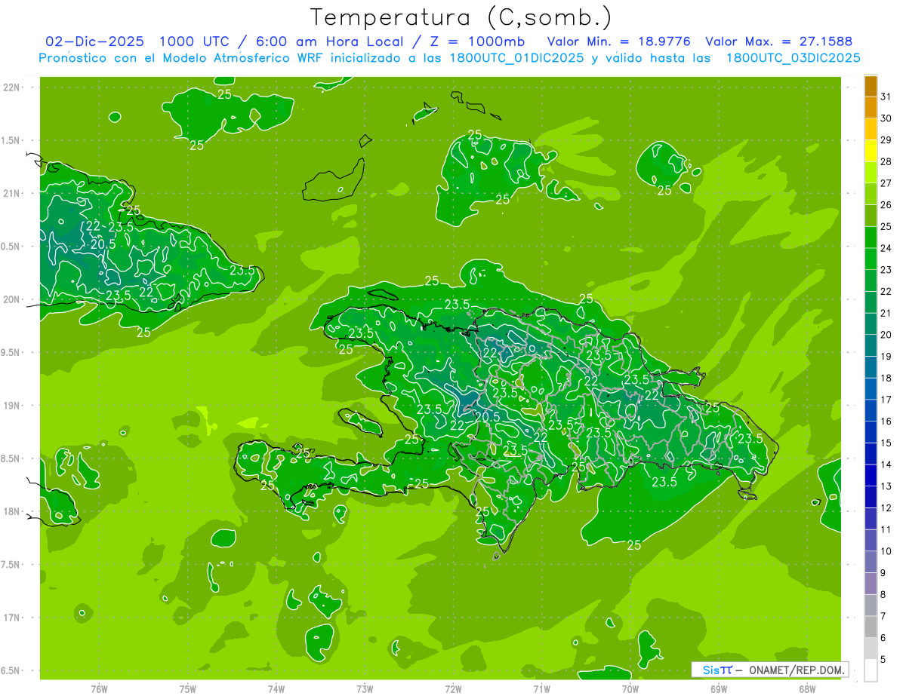Click the '1800UTC_03DIC2025' valid-until time

(x=793, y=58)
